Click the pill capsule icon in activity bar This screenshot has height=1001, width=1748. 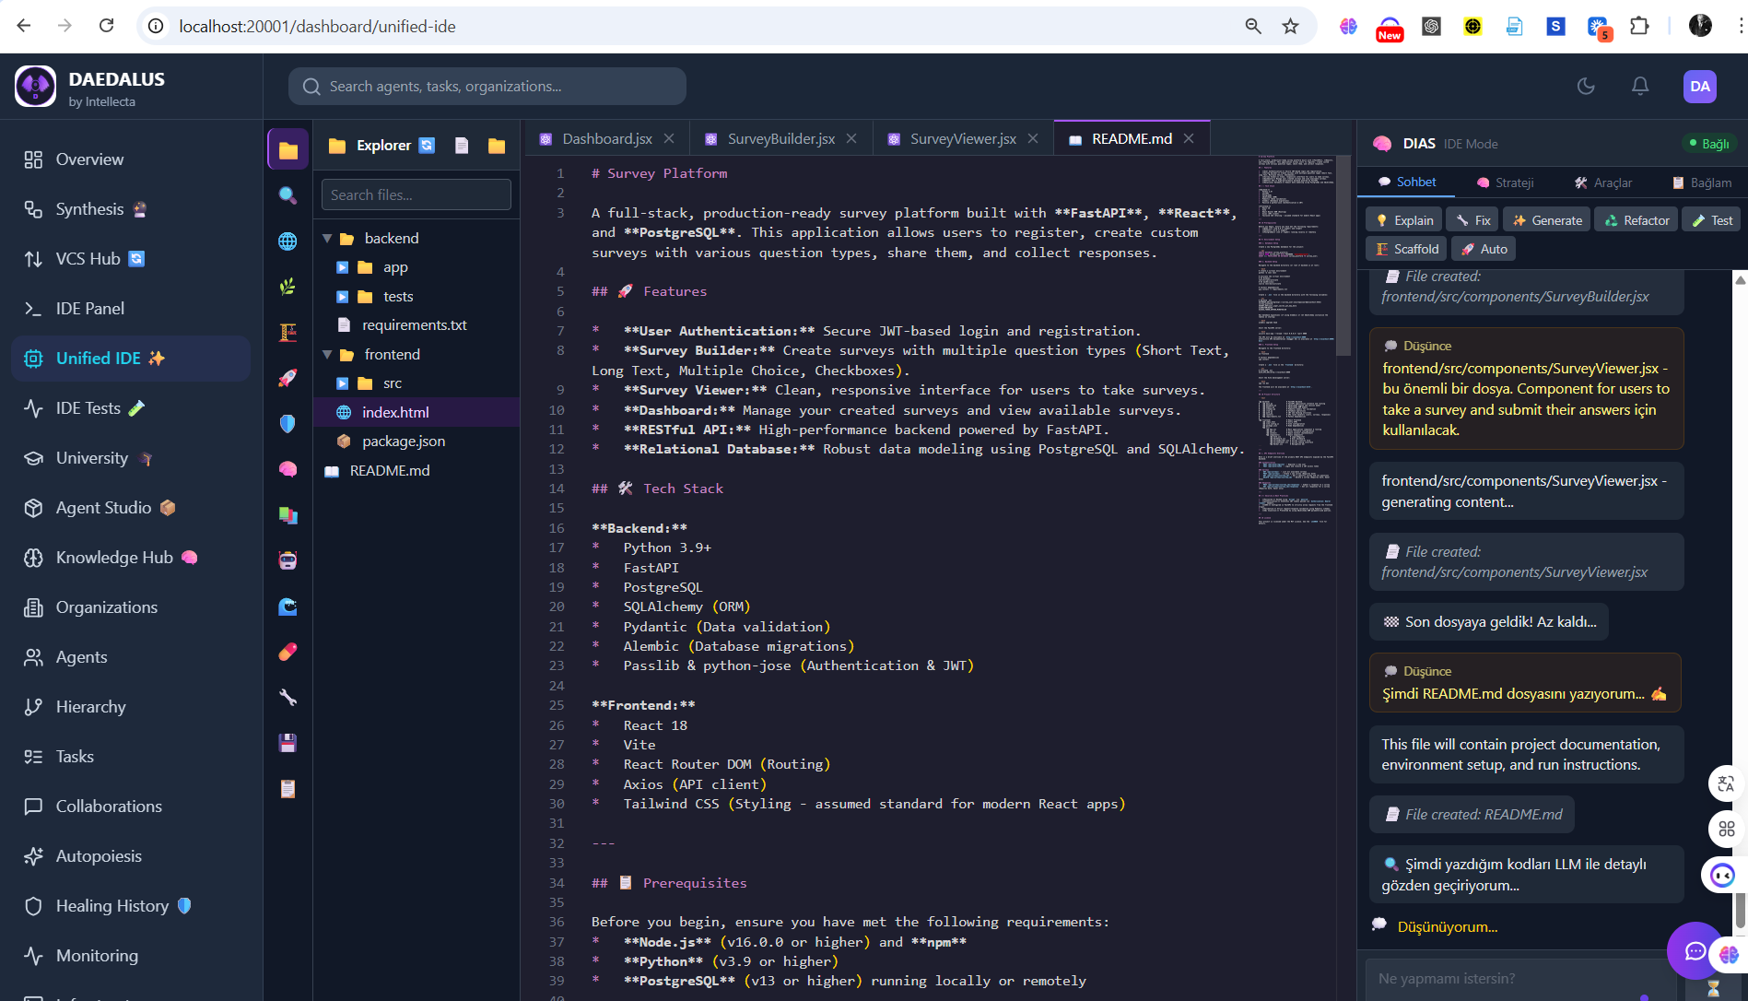(287, 652)
